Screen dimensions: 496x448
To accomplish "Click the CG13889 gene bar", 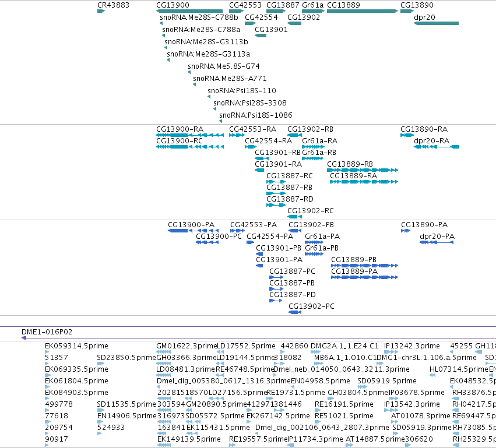I will click(x=363, y=11).
